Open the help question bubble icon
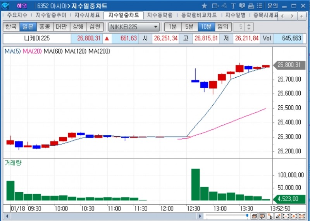The width and height of the screenshot is (310, 221). 242,6
